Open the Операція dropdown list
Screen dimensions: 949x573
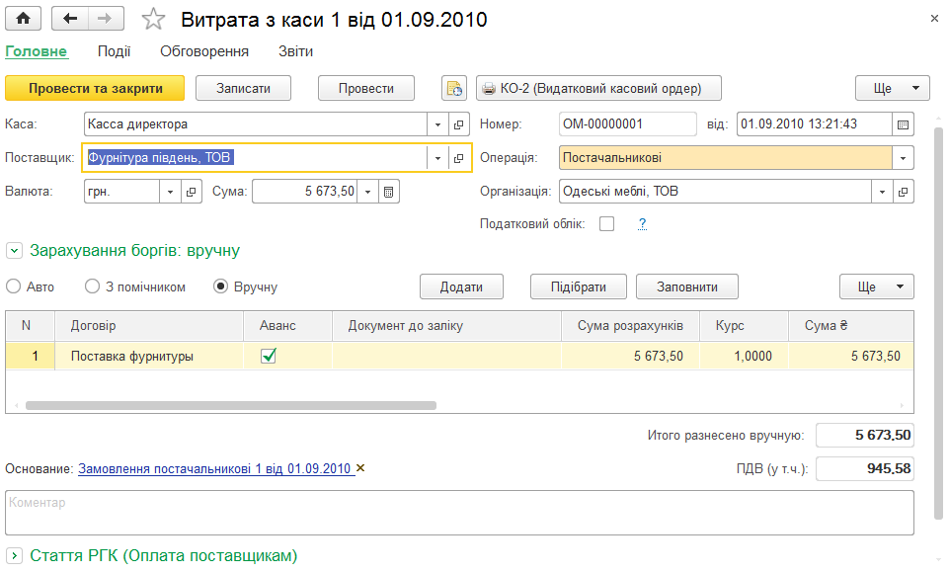[x=903, y=158]
